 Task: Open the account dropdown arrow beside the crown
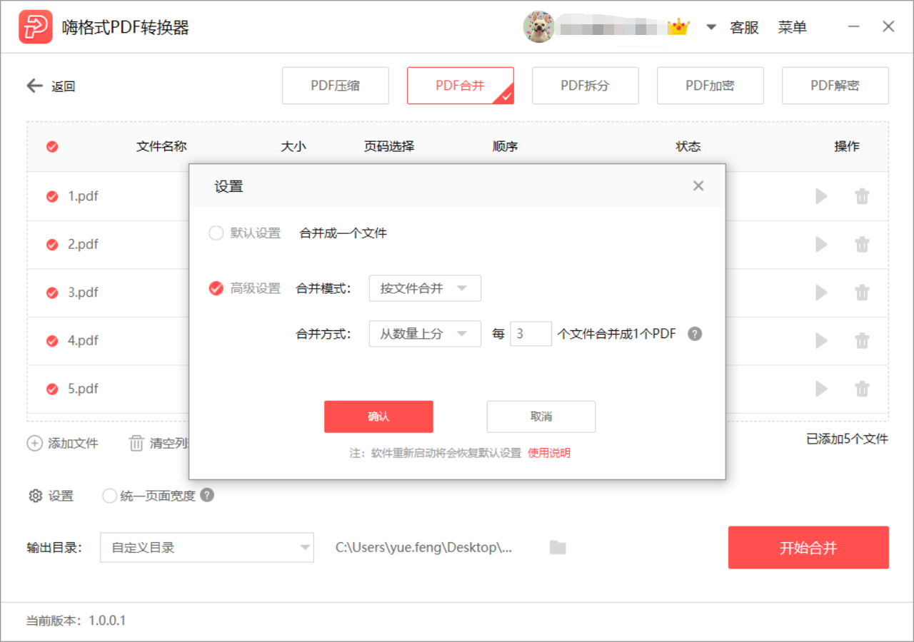pos(711,27)
